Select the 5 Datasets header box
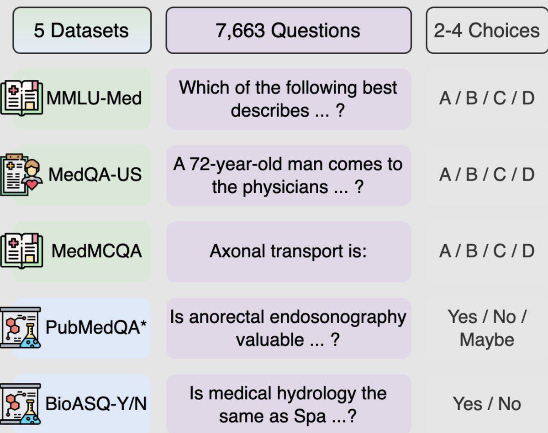Image resolution: width=548 pixels, height=433 pixels. pos(82,31)
